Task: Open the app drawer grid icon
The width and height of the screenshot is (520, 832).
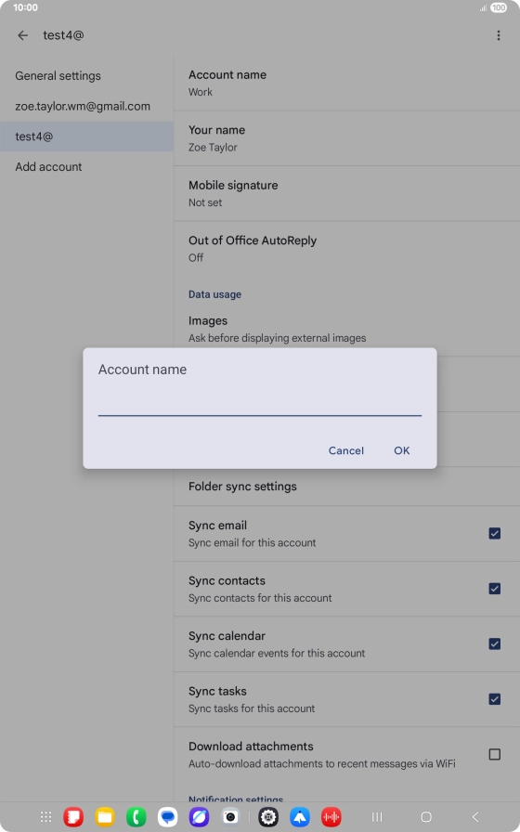Action: point(46,816)
